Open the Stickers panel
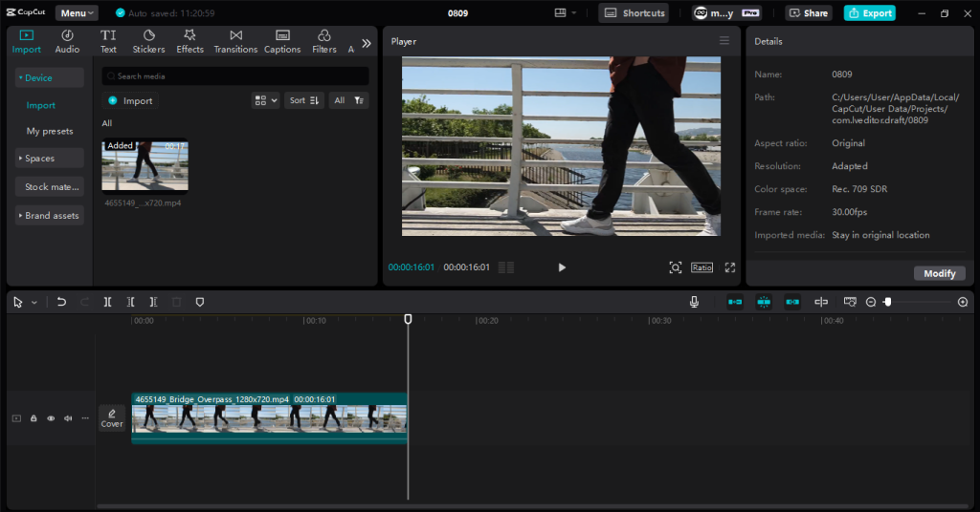Screen dimensions: 980x512 [x=148, y=41]
